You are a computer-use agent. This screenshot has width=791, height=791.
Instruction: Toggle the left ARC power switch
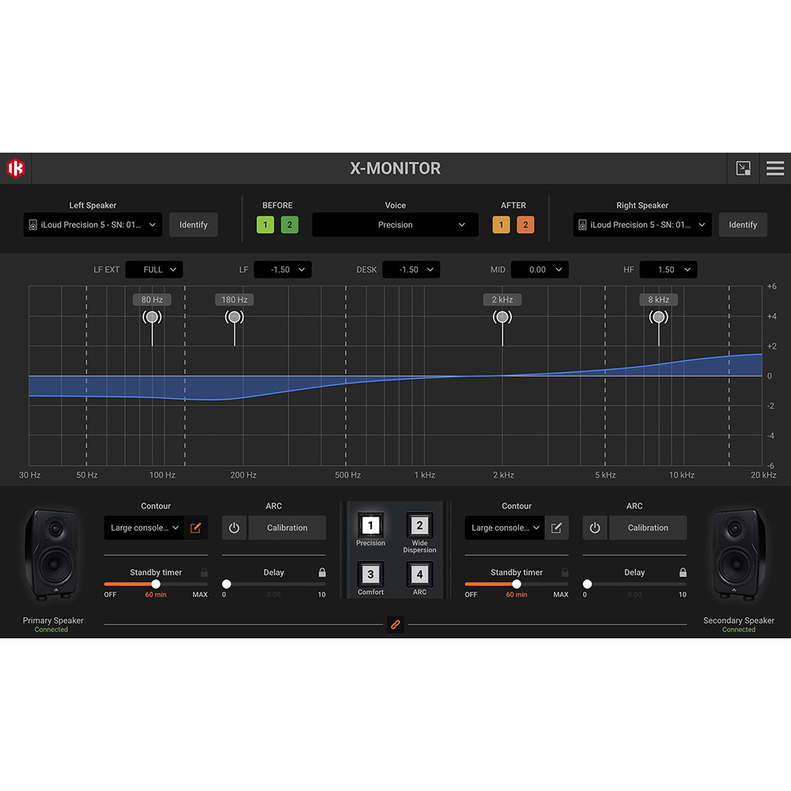tap(234, 528)
